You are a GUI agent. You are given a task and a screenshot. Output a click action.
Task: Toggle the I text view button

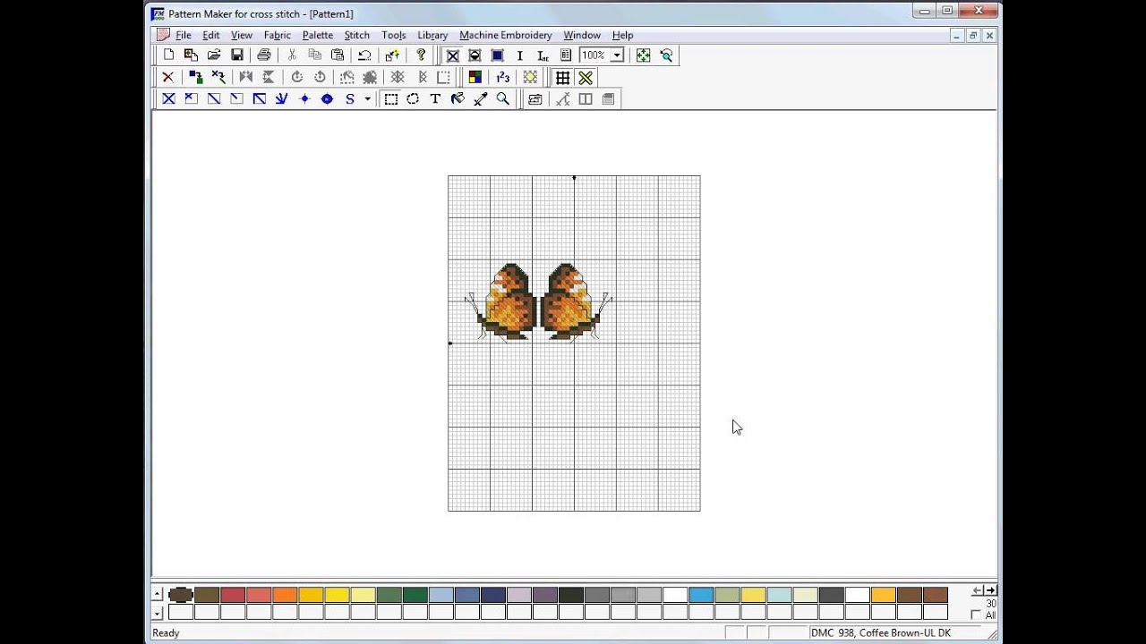point(520,55)
